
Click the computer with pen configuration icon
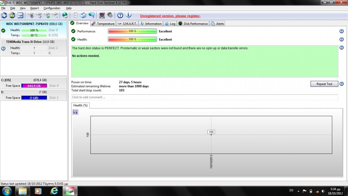tap(102, 15)
